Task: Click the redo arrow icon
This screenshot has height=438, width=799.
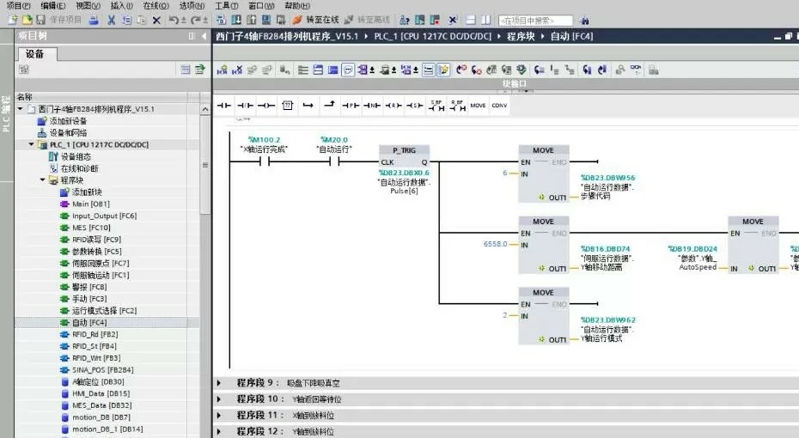Action: (x=196, y=20)
